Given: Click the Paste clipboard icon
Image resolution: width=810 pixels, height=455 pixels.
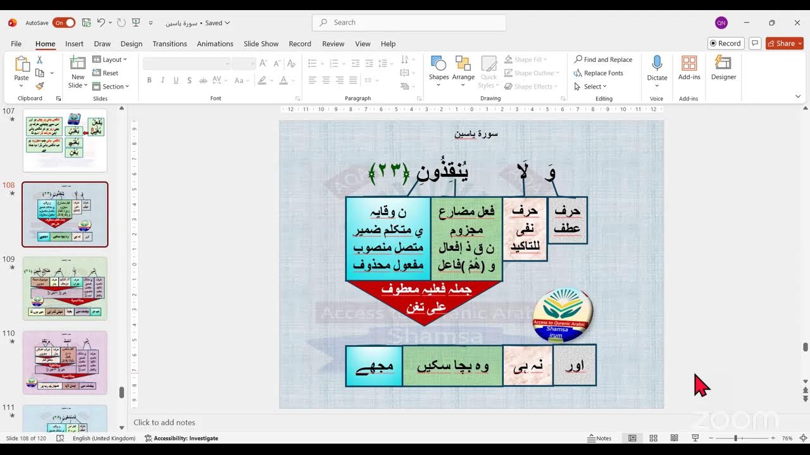Looking at the screenshot, I should tap(22, 64).
